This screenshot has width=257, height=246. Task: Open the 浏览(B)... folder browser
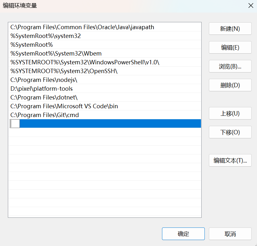point(230,66)
